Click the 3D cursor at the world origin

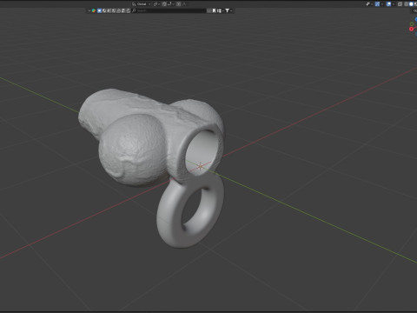(201, 166)
